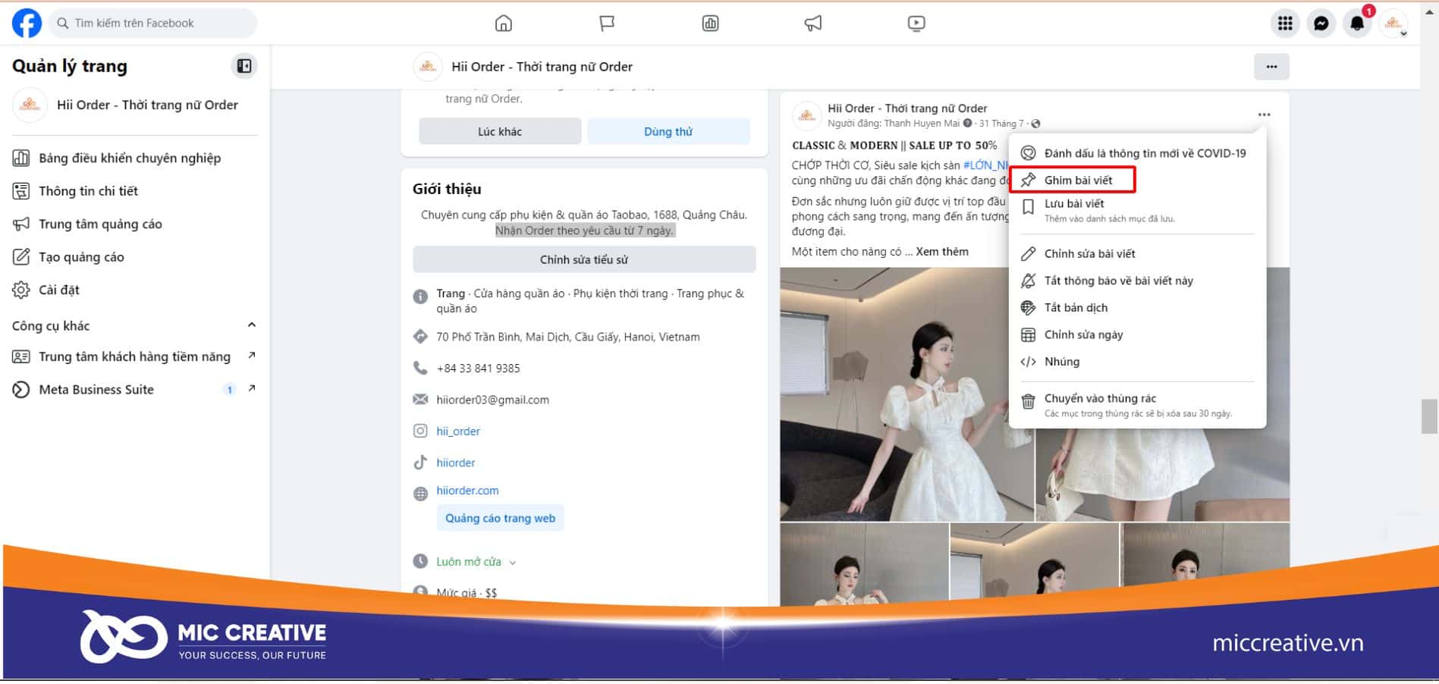Viewport: 1439px width, 684px height.
Task: Open the Watch video icon
Action: pos(916,24)
